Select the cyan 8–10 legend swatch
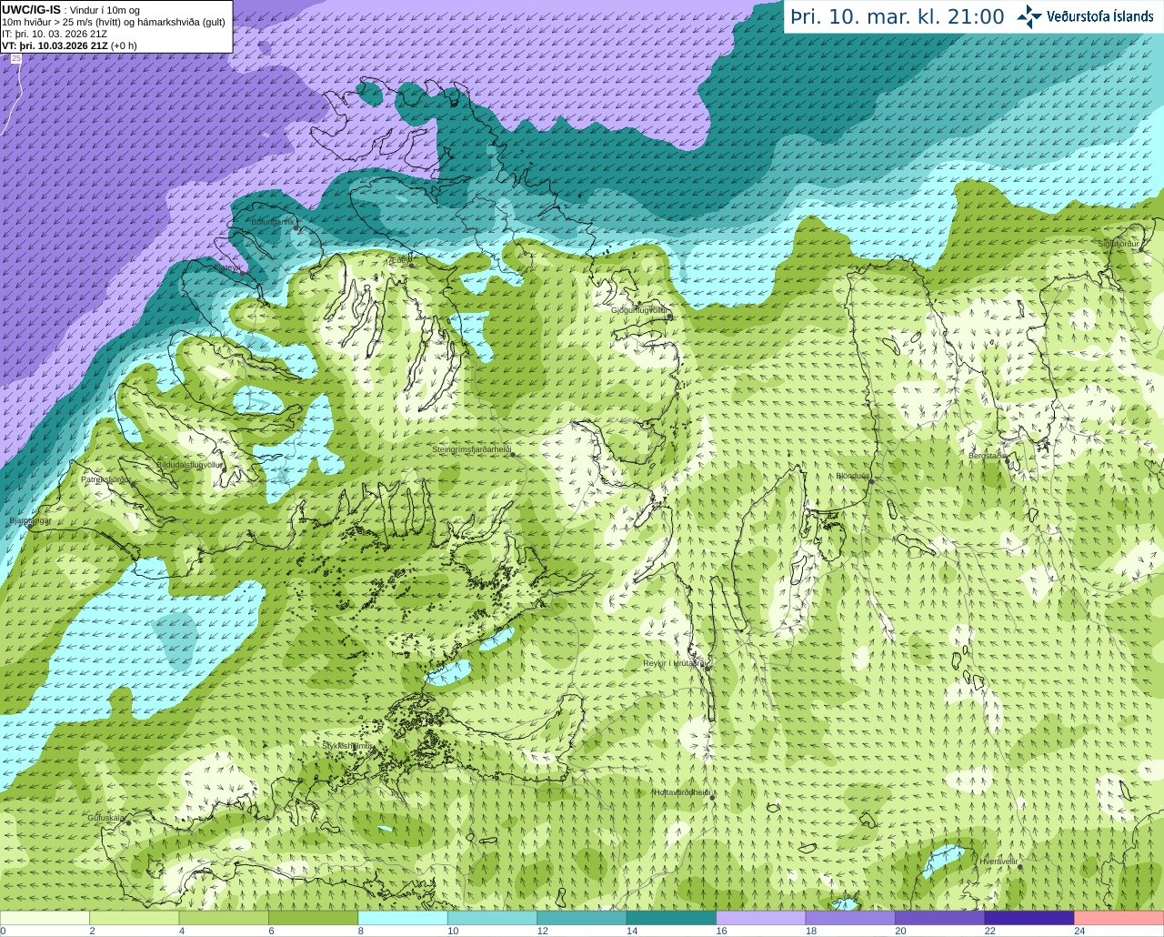 pyautogui.click(x=403, y=918)
